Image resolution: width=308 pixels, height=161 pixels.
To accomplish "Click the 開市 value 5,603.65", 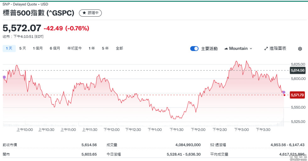I will tap(89, 154).
